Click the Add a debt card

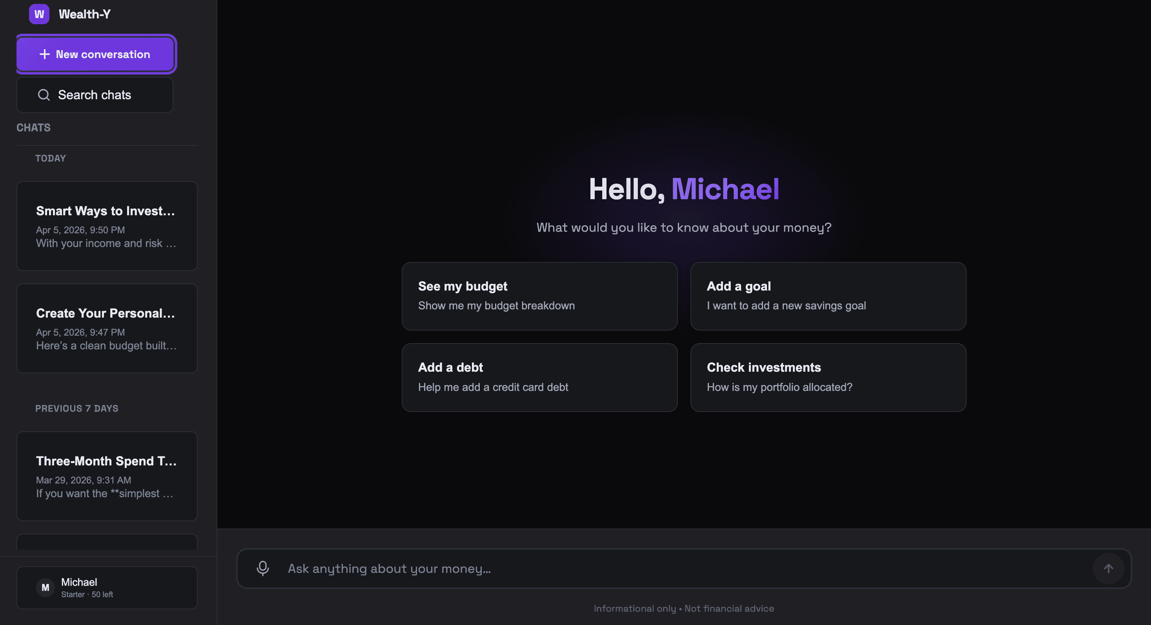(540, 378)
